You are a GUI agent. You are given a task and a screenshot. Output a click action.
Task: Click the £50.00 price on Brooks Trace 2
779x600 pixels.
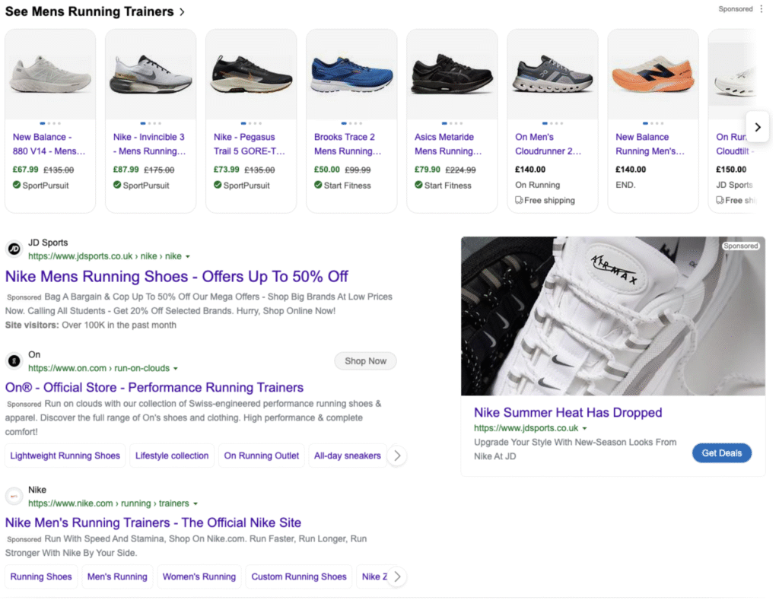point(327,170)
